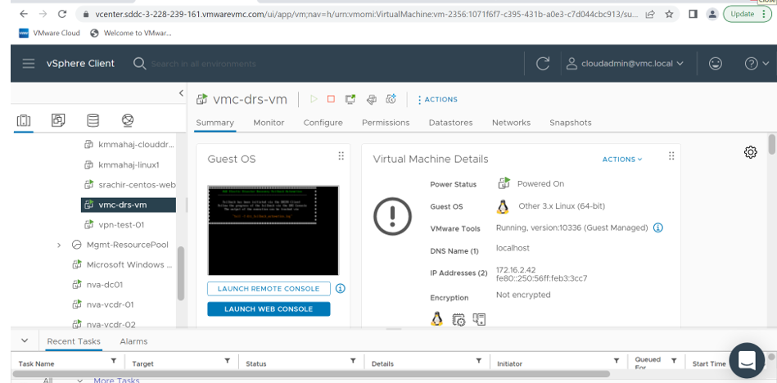Reload the page in the browser
Screen dimensions: 777x383
click(x=62, y=14)
